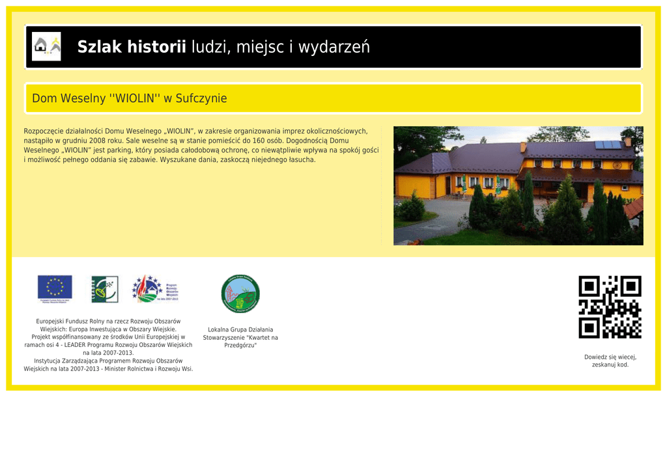Click the European Union flag logo
The image size is (667, 472).
coord(55,288)
